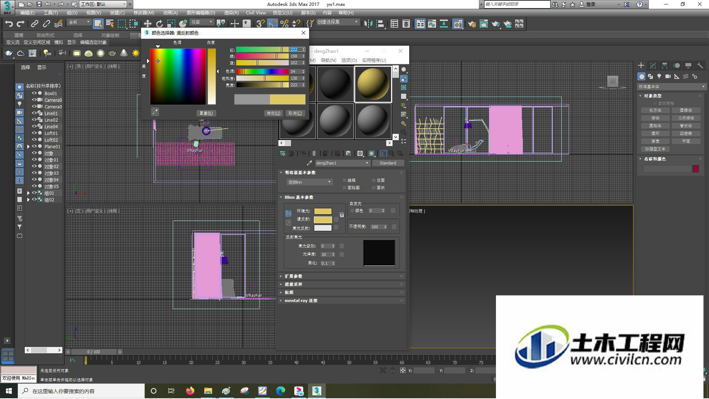Image resolution: width=709 pixels, height=399 pixels.
Task: Toggle the 3D Snaps button
Action: point(261,24)
